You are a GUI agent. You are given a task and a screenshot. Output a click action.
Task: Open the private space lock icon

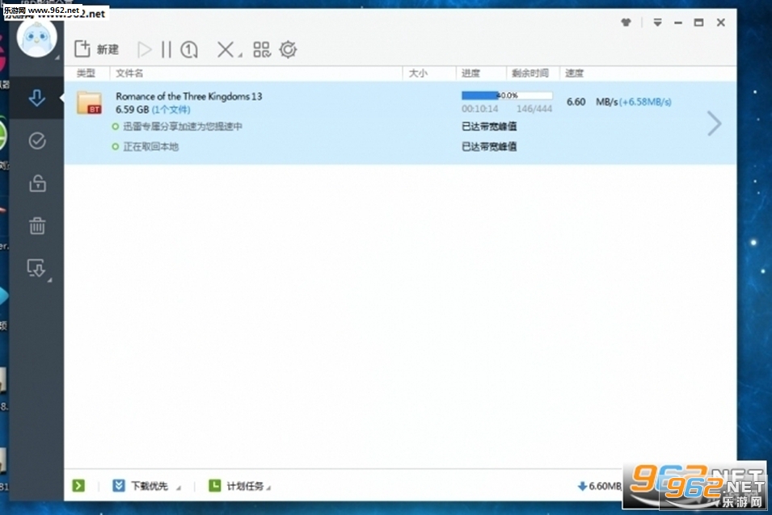[37, 183]
